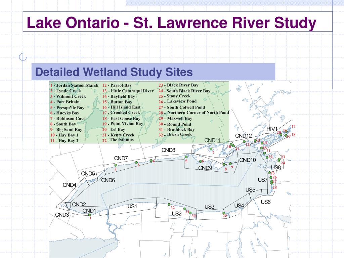Image resolution: width=344 pixels, height=258 pixels.
Task: Click the 'CND2' region label on map
Action: tap(79, 205)
